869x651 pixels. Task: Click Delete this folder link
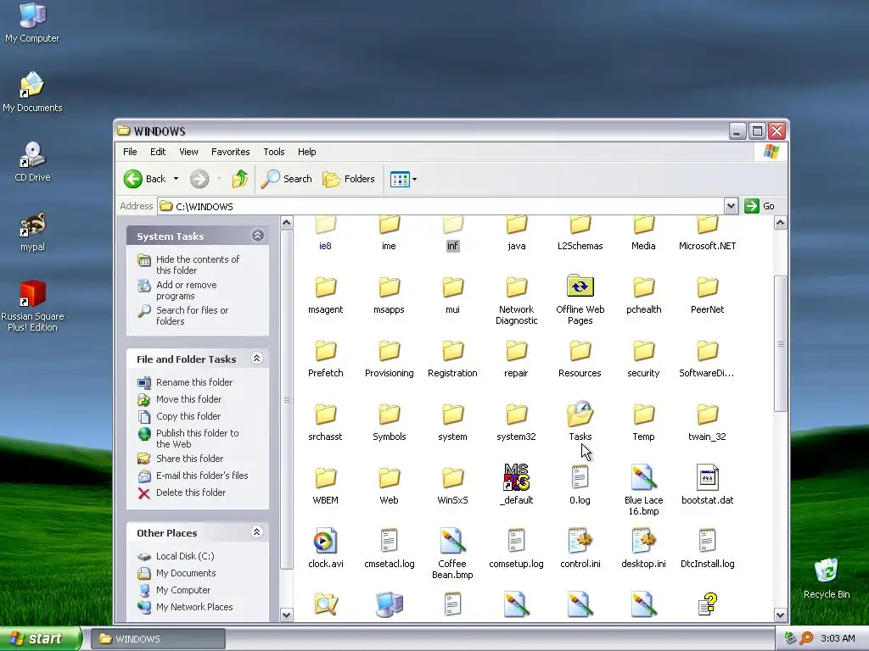[191, 492]
